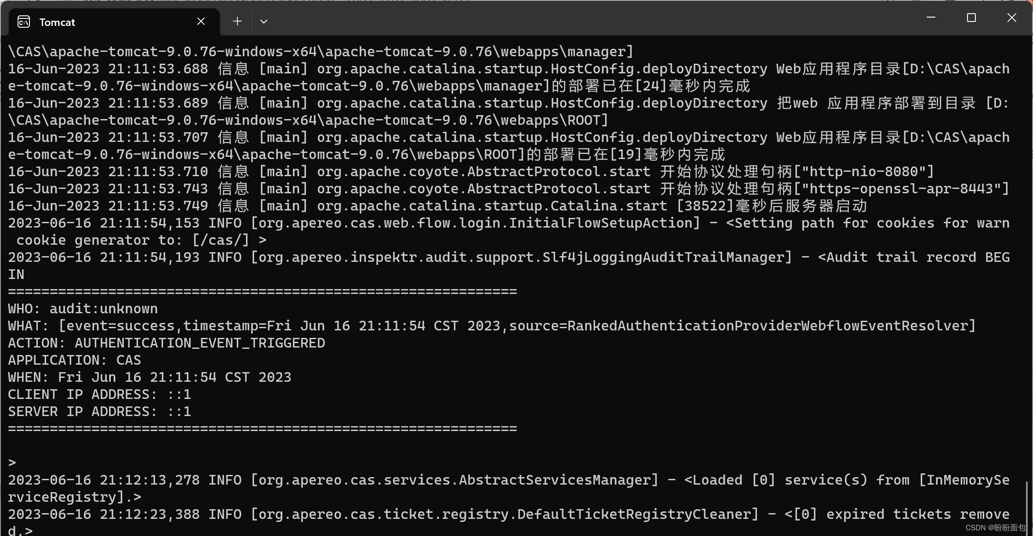Image resolution: width=1033 pixels, height=536 pixels.
Task: Minimize the terminal window
Action: [931, 18]
